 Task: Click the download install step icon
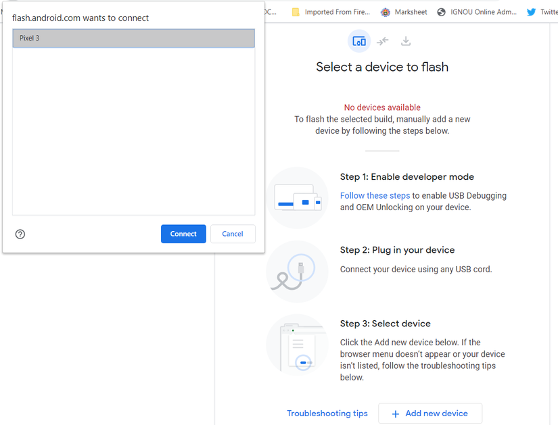click(x=406, y=41)
